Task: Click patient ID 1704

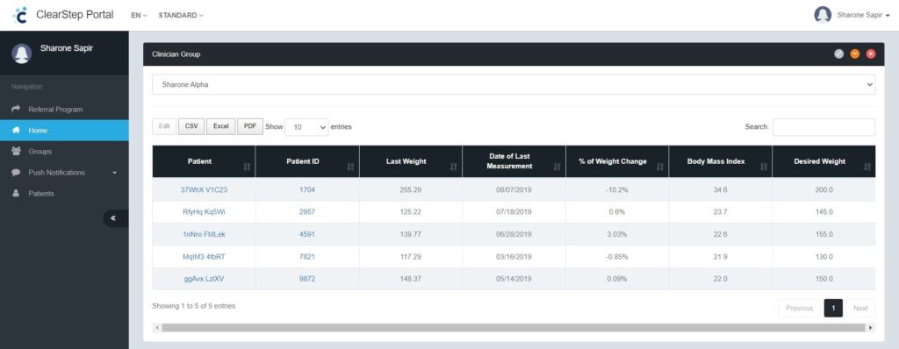Action: 307,189
